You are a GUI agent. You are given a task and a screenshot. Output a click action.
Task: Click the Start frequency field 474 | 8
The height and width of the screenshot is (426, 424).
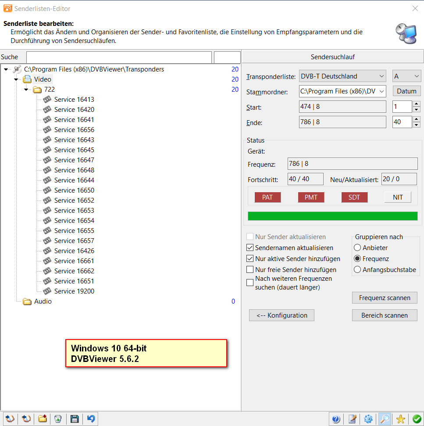[x=342, y=107]
